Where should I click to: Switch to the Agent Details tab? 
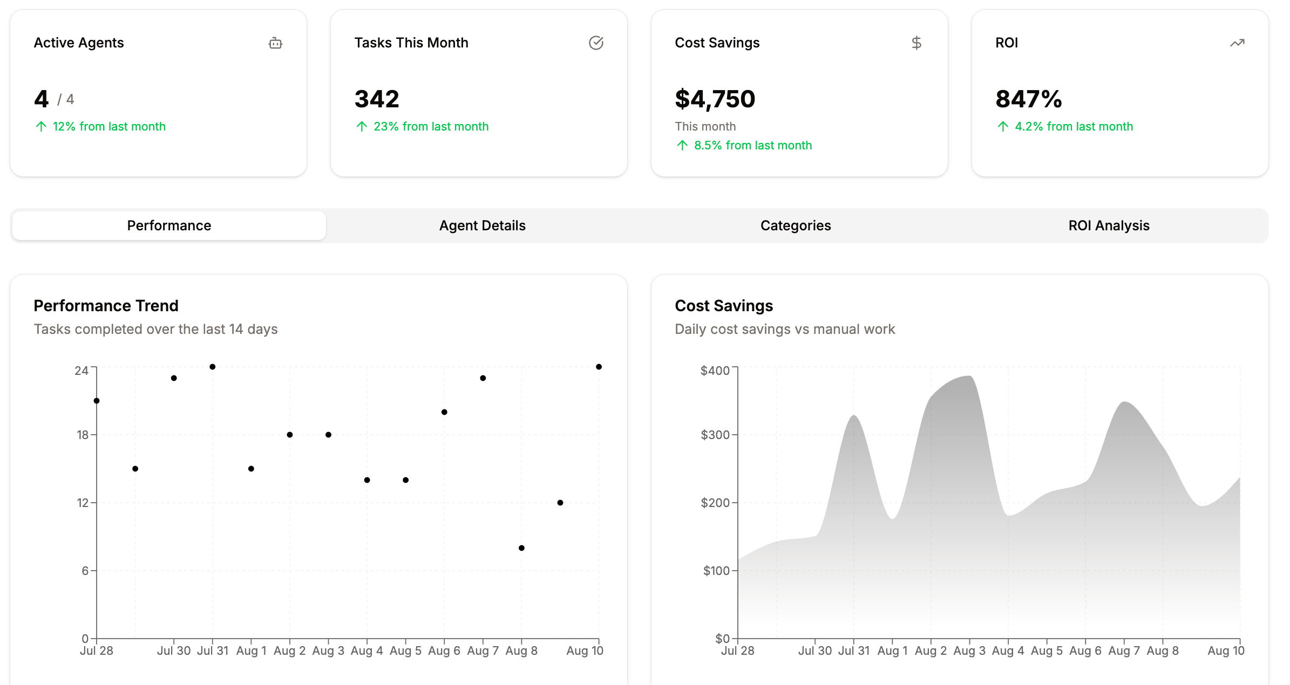coord(482,225)
